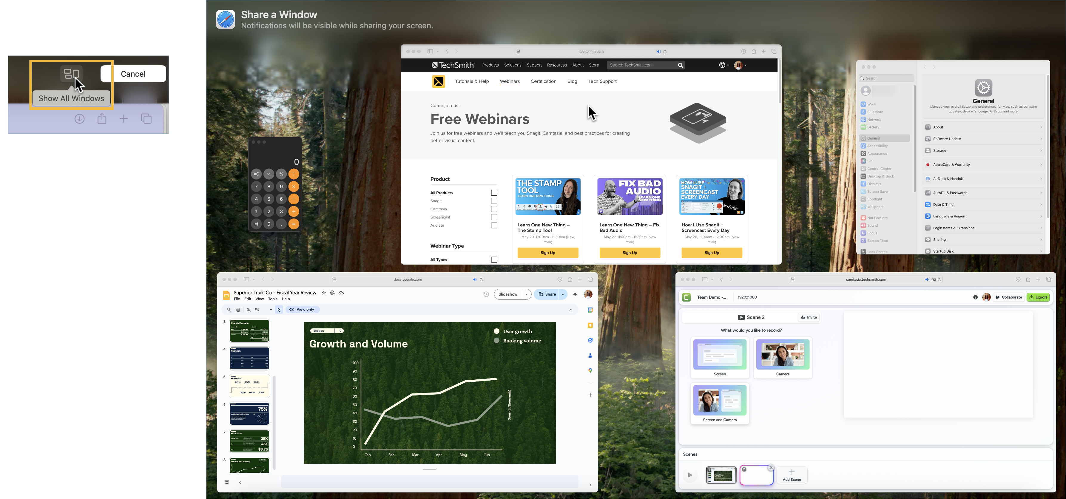Open the File menu in Google Slides
Screen dimensions: 1066x499
click(237, 299)
